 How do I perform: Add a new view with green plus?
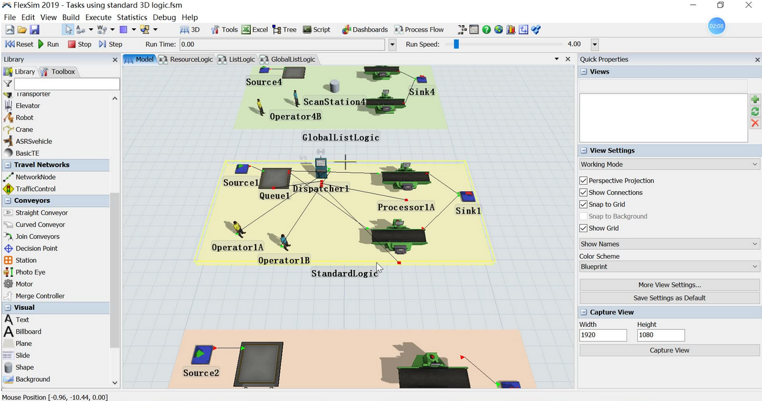coord(755,99)
